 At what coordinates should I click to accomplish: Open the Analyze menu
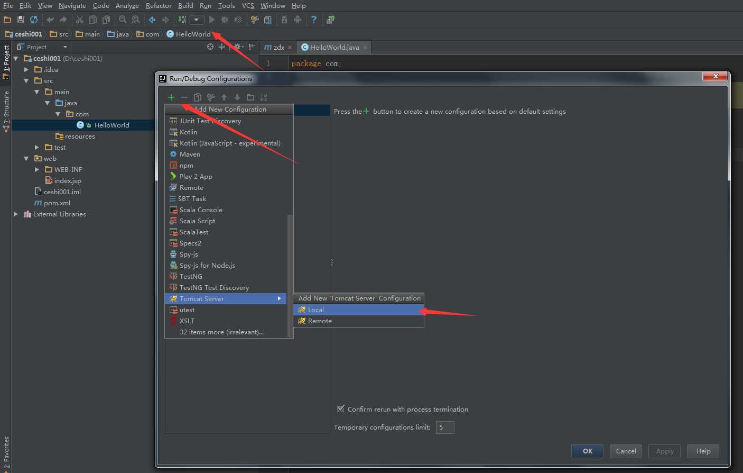click(x=127, y=5)
